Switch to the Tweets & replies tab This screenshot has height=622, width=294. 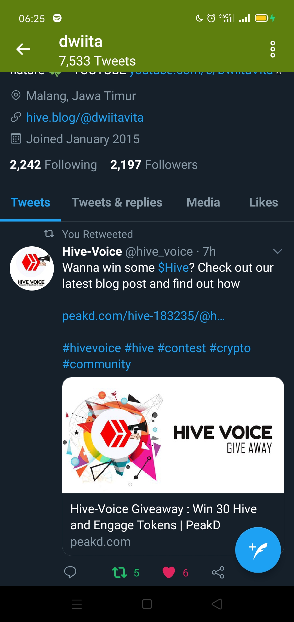tap(117, 202)
